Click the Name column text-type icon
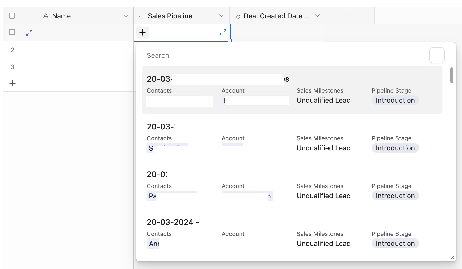 pos(46,16)
